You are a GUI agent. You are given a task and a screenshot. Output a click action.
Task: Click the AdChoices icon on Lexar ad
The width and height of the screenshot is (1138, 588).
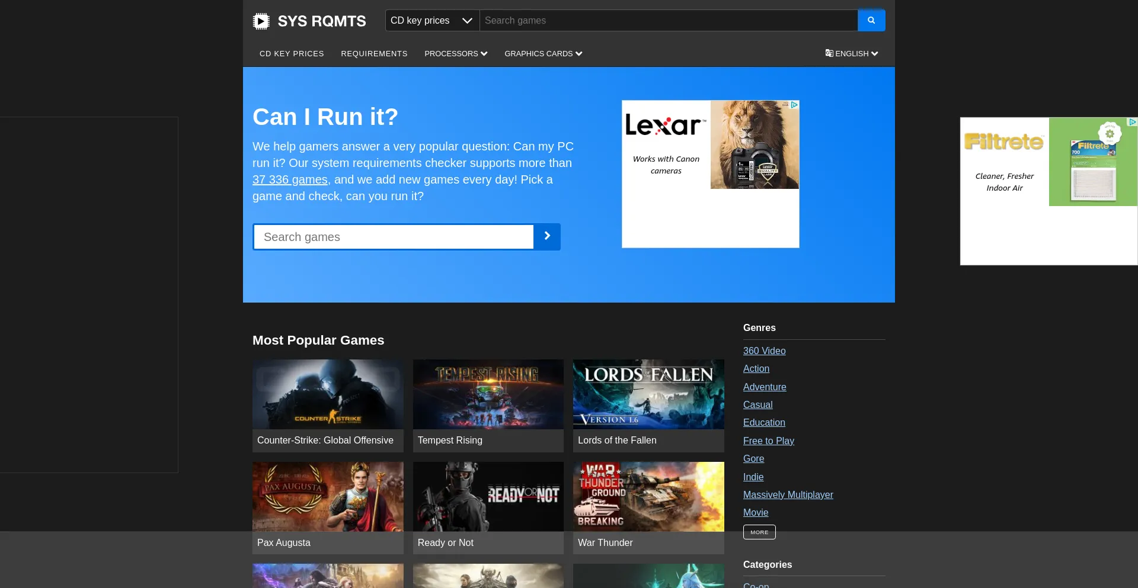[794, 105]
